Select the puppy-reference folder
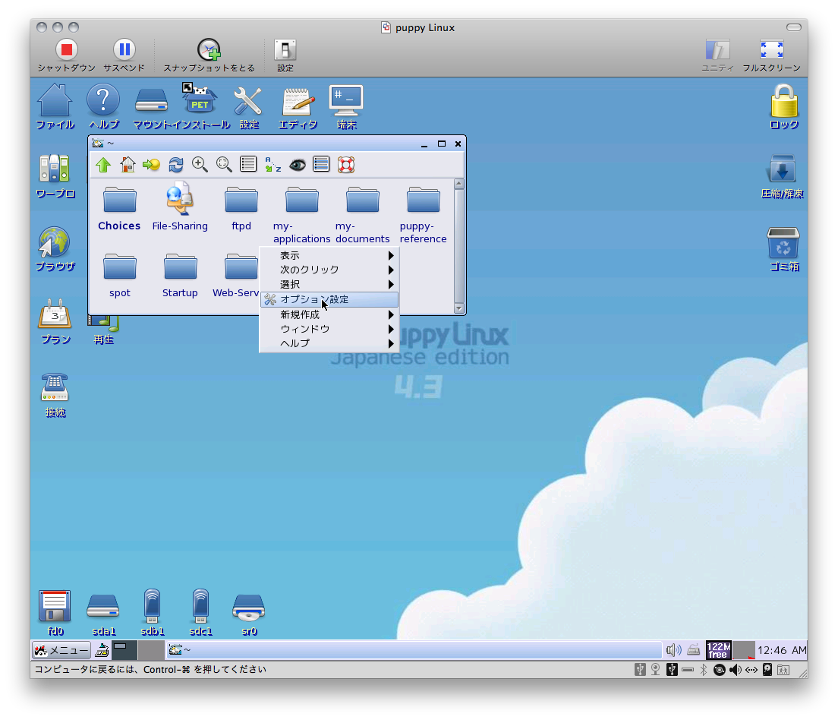 [x=424, y=215]
